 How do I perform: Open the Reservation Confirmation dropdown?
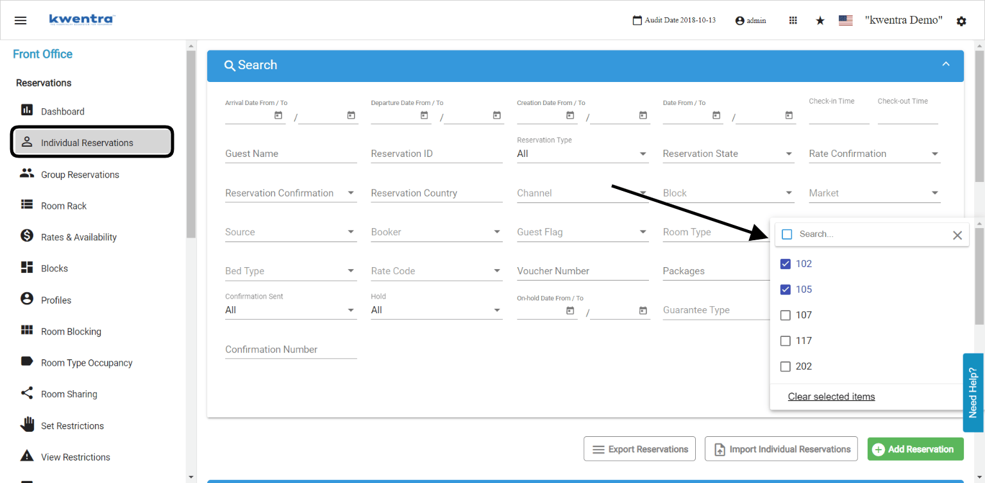coord(291,193)
